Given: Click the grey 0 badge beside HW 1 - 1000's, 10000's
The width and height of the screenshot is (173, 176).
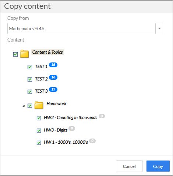Looking at the screenshot, I should [x=92, y=141].
